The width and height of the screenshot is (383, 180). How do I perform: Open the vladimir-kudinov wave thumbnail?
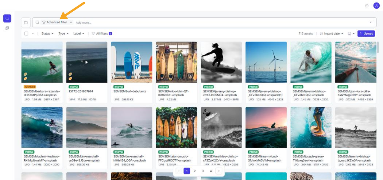42,127
